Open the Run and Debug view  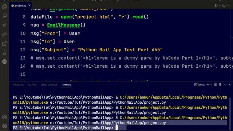click(4, 34)
